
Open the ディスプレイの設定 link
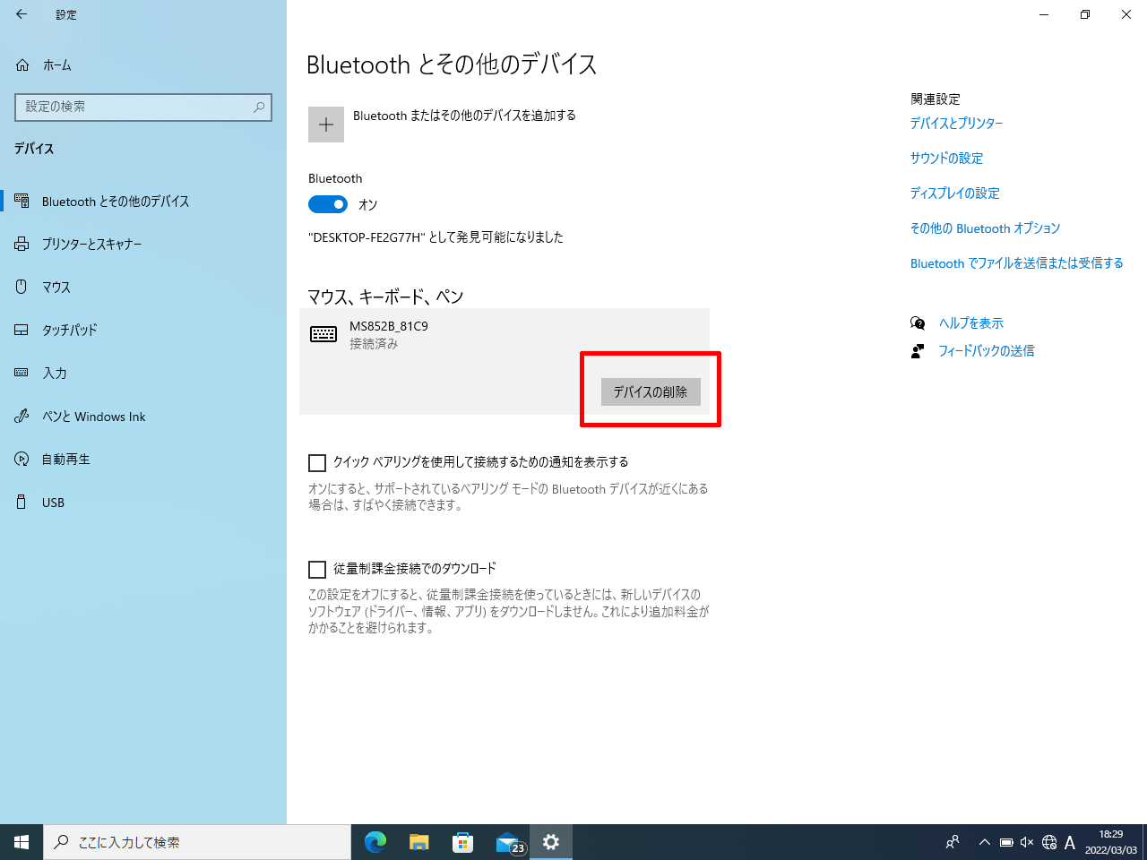(x=954, y=193)
